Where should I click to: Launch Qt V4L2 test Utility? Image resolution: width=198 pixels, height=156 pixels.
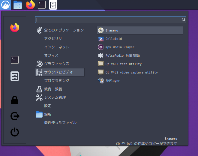click(x=140, y=64)
